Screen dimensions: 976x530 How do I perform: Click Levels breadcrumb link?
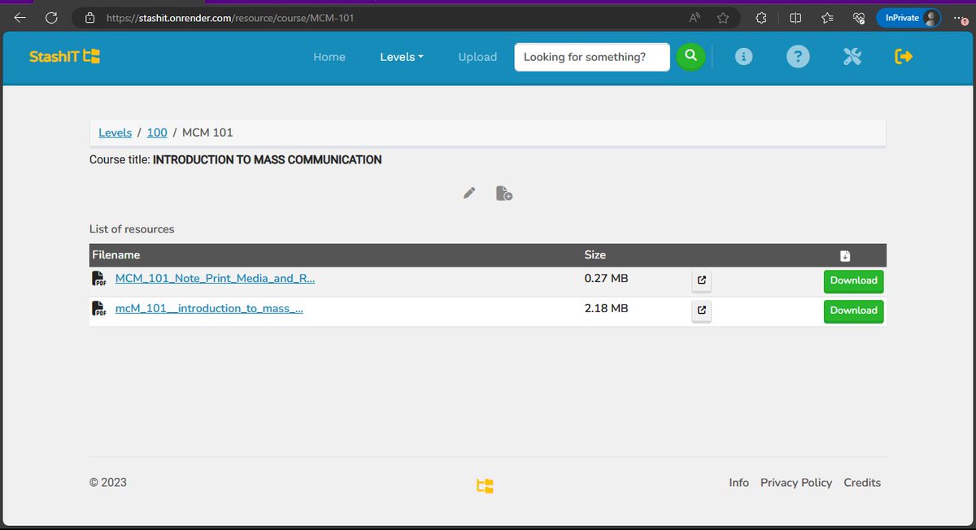pyautogui.click(x=115, y=132)
